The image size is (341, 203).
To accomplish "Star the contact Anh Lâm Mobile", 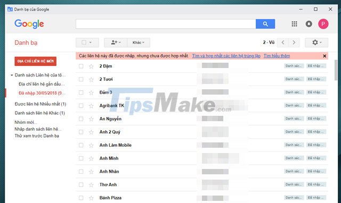I will tap(91, 145).
